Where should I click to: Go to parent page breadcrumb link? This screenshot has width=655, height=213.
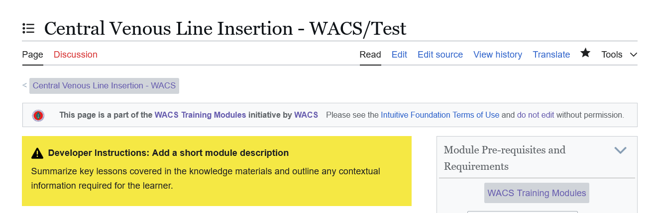point(104,85)
